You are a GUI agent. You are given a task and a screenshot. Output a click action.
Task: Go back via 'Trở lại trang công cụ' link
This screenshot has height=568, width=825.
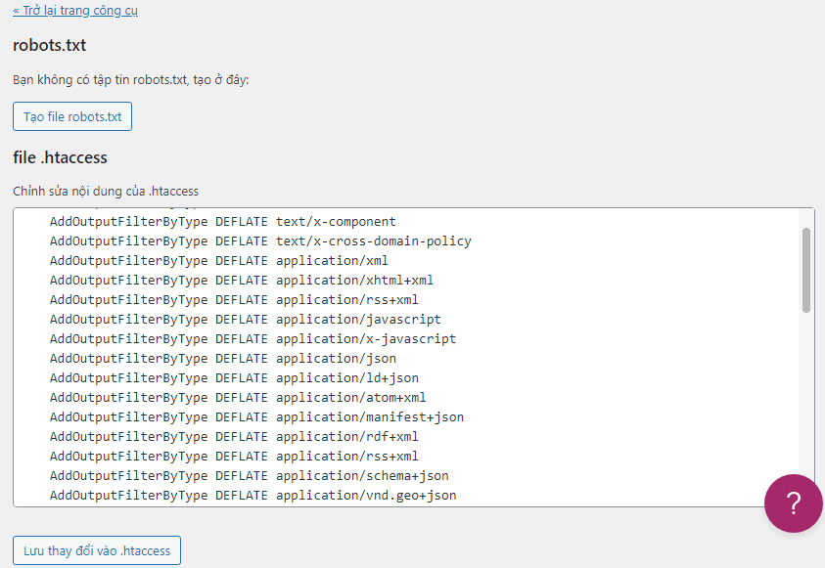point(76,11)
